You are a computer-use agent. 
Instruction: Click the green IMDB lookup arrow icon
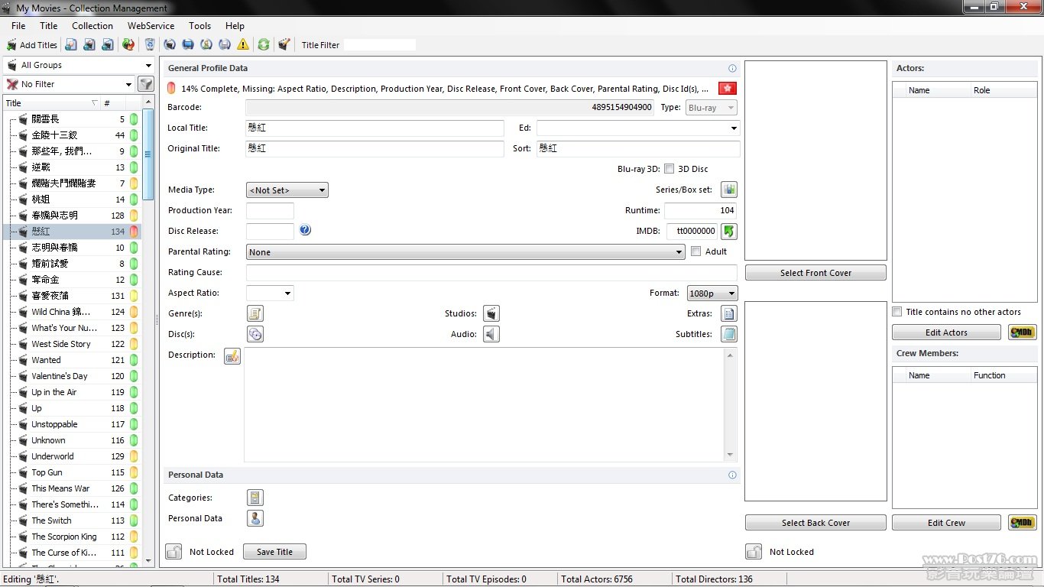pos(729,231)
